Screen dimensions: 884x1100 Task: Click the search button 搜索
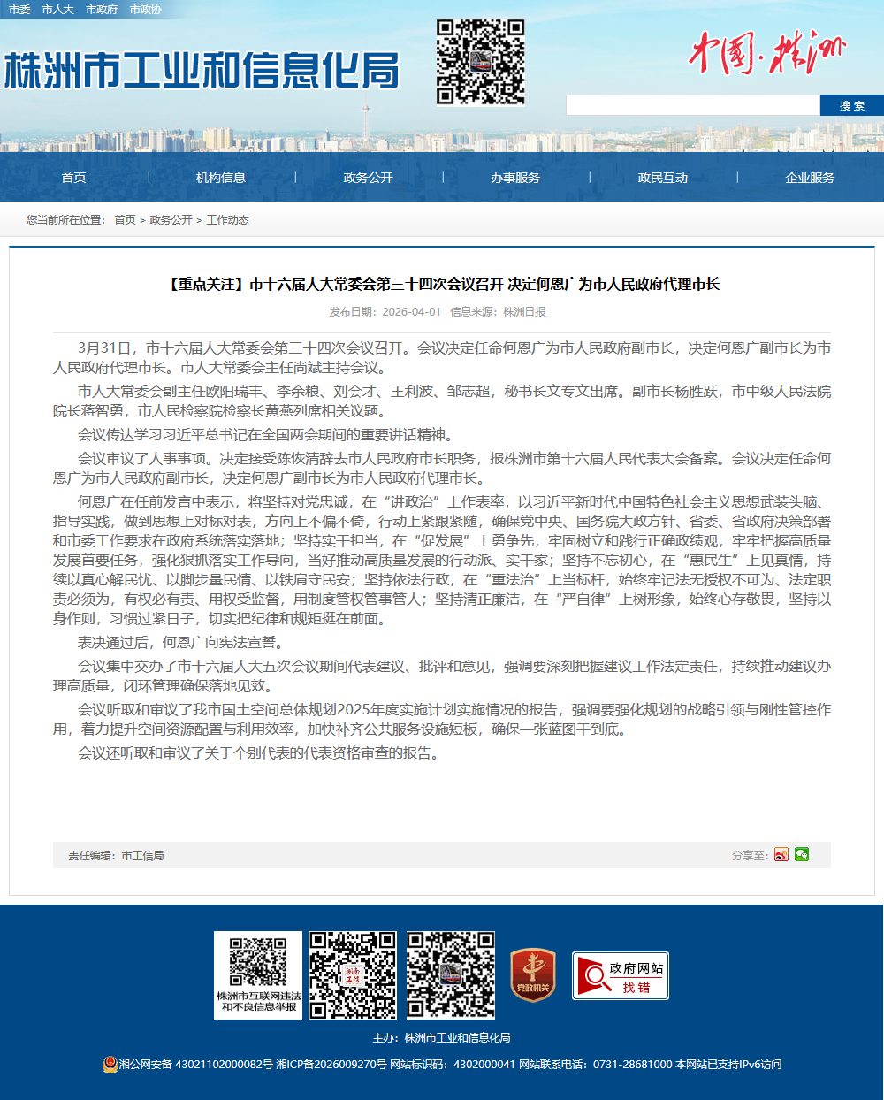[x=851, y=105]
